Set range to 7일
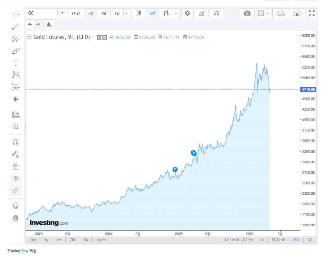This screenshot has height=259, width=324. point(72,240)
